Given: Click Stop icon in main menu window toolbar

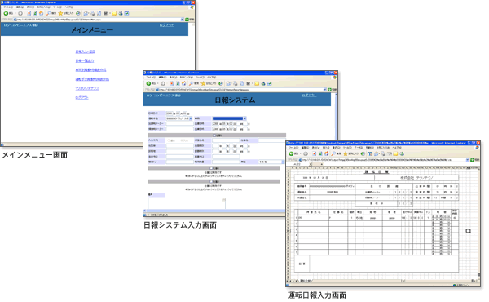Looking at the screenshot, I should pyautogui.click(x=29, y=13).
